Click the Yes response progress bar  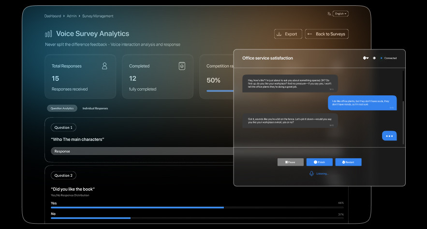pyautogui.click(x=197, y=208)
